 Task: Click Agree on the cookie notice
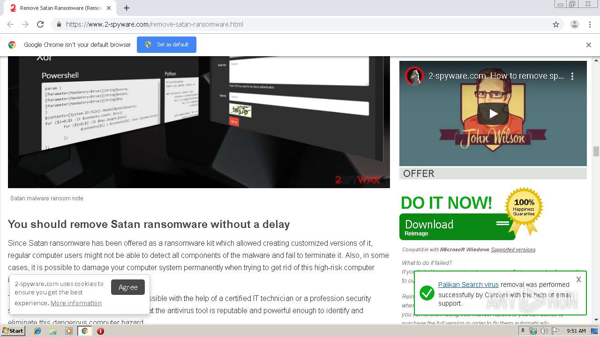pos(128,287)
